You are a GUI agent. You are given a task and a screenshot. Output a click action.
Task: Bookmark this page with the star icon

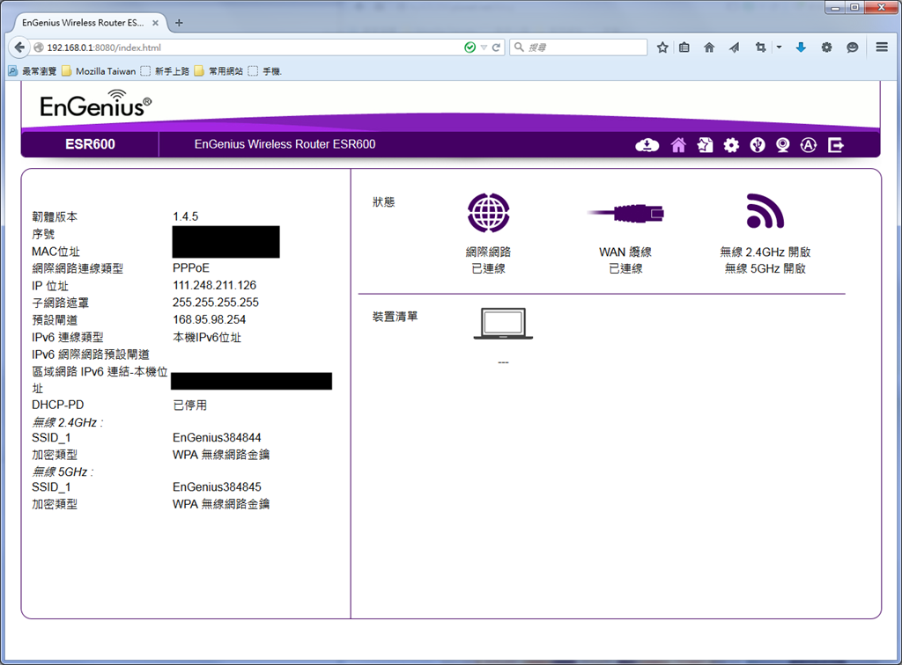(x=662, y=47)
